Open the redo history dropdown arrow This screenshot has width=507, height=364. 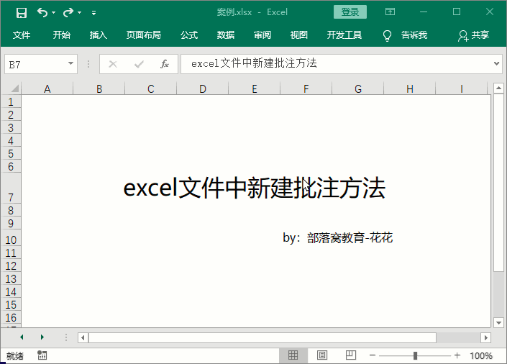coord(80,13)
